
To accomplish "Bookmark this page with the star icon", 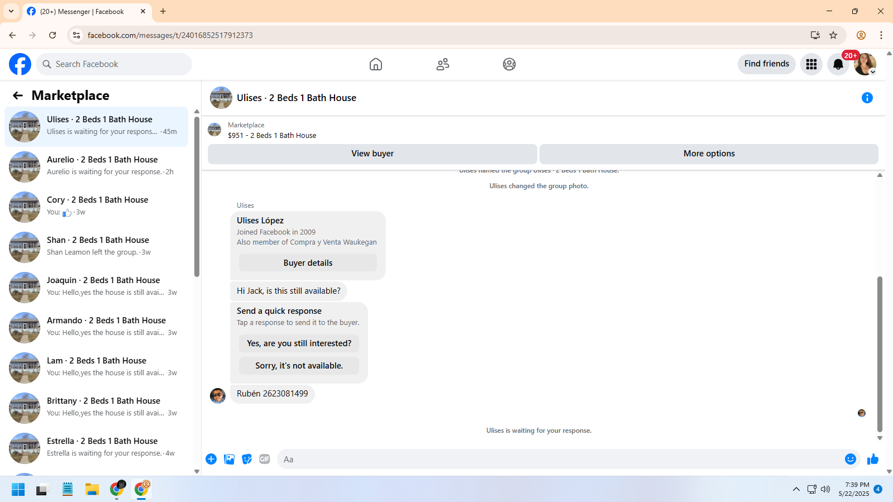I will [833, 35].
